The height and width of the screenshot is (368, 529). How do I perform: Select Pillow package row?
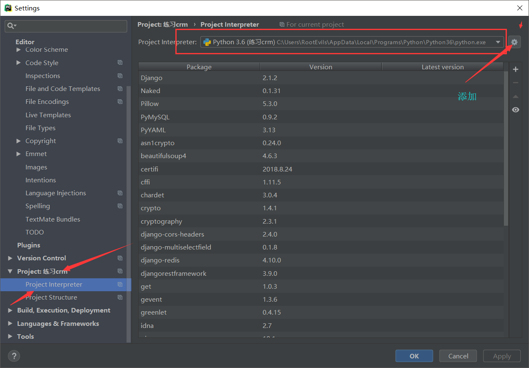[321, 103]
